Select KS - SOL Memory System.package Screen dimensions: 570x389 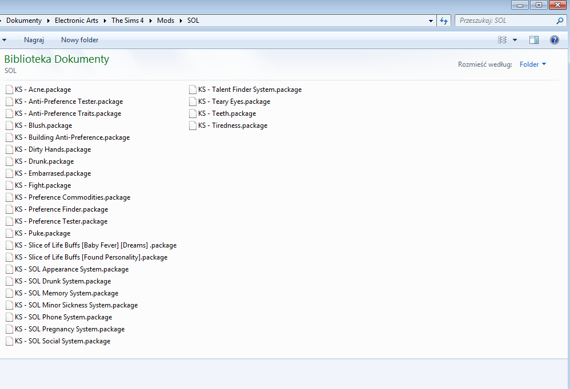(62, 293)
